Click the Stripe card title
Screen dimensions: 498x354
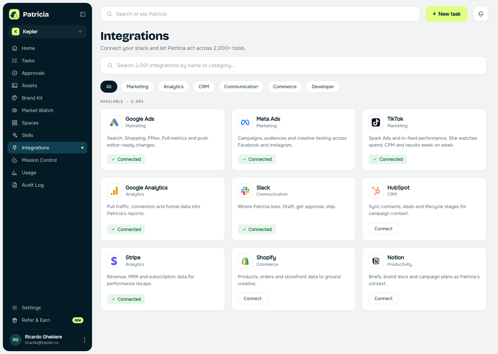click(133, 258)
